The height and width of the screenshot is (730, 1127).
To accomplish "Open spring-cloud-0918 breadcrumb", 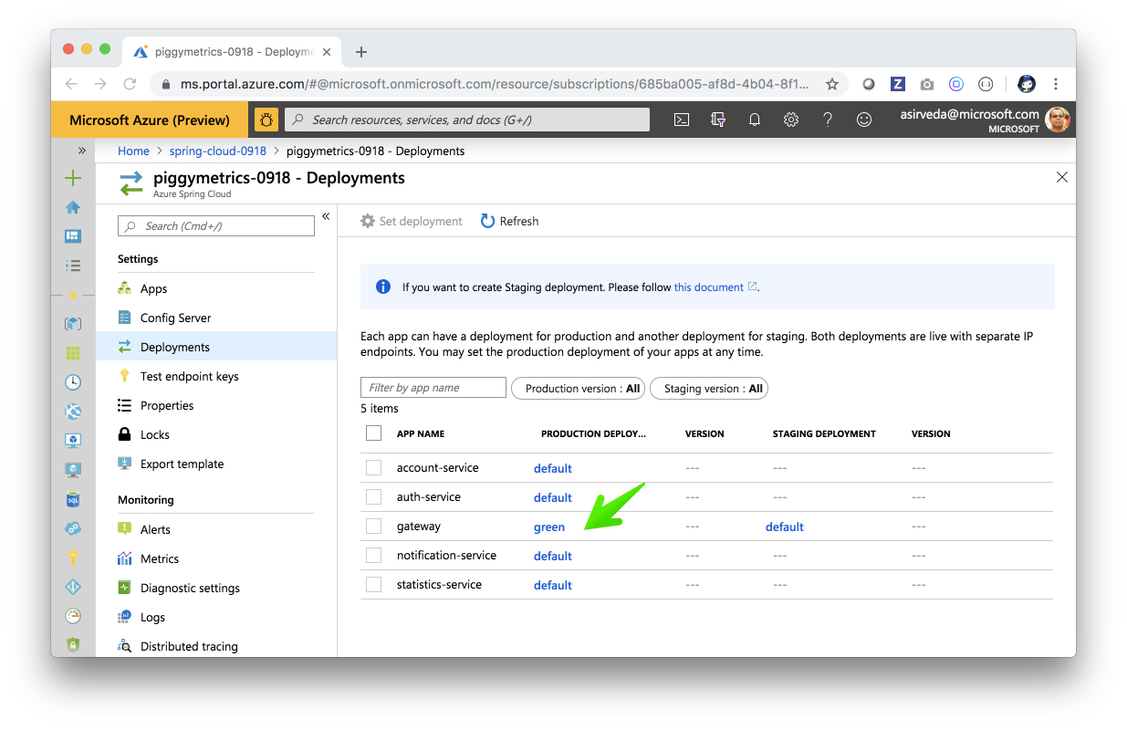I will coord(218,151).
